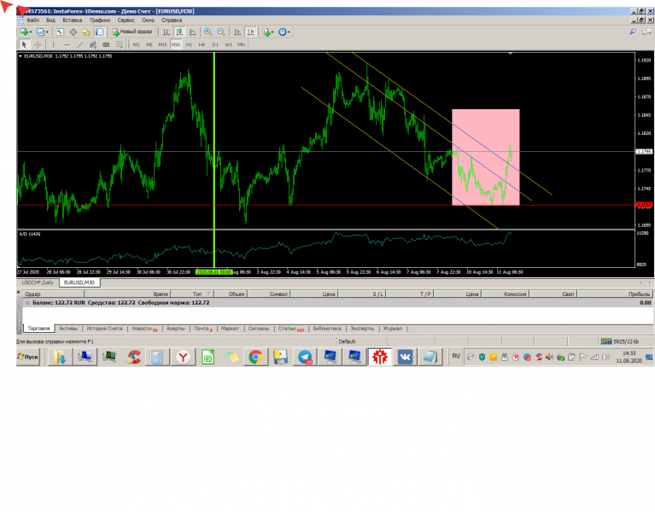This screenshot has width=655, height=512.
Task: Select the pink rectangle on the chart
Action: [485, 157]
